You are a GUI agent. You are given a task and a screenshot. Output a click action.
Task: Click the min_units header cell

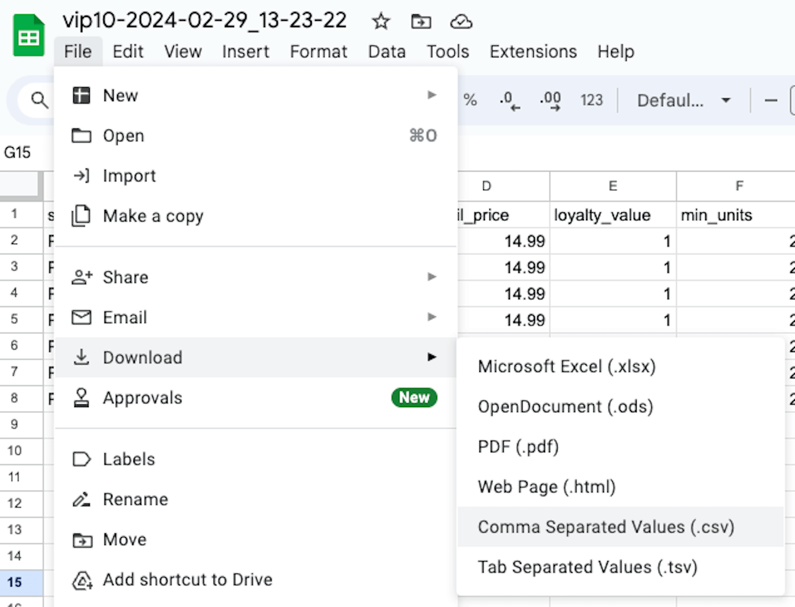tap(736, 215)
